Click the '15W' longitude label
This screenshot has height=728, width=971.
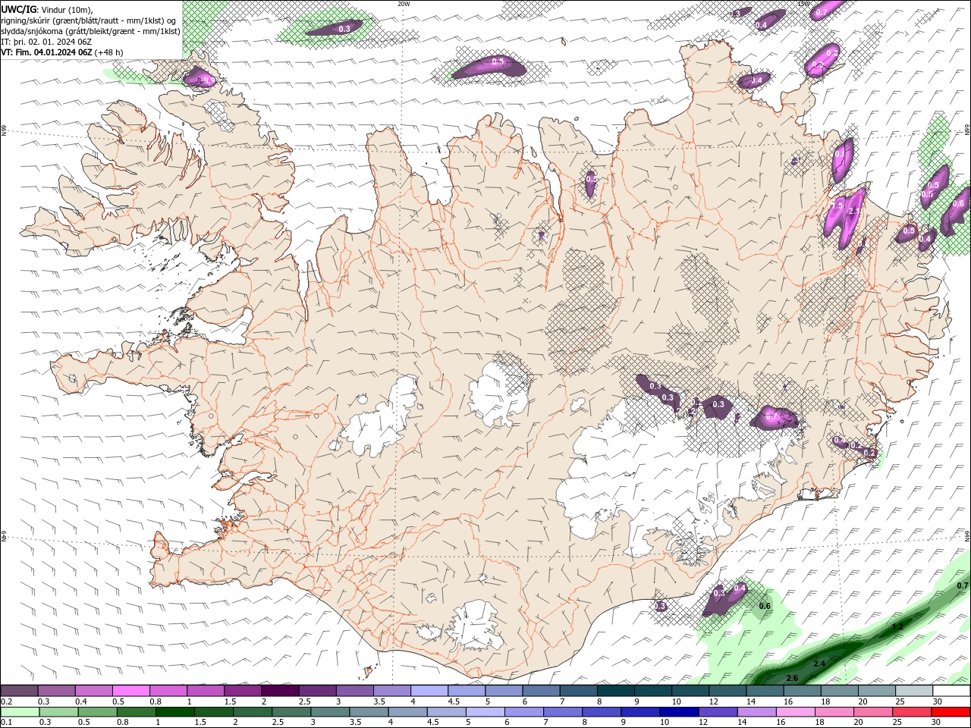pyautogui.click(x=803, y=4)
